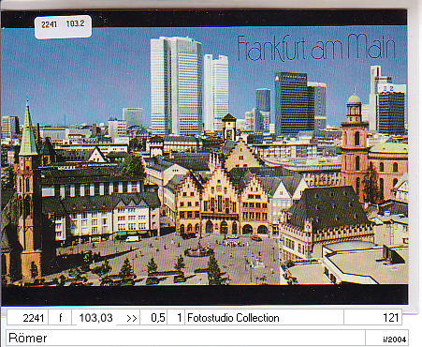Click the Römer description field
The width and height of the screenshot is (422, 347).
tap(185, 338)
